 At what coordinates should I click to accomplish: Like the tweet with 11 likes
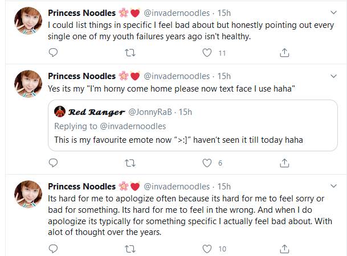208,53
